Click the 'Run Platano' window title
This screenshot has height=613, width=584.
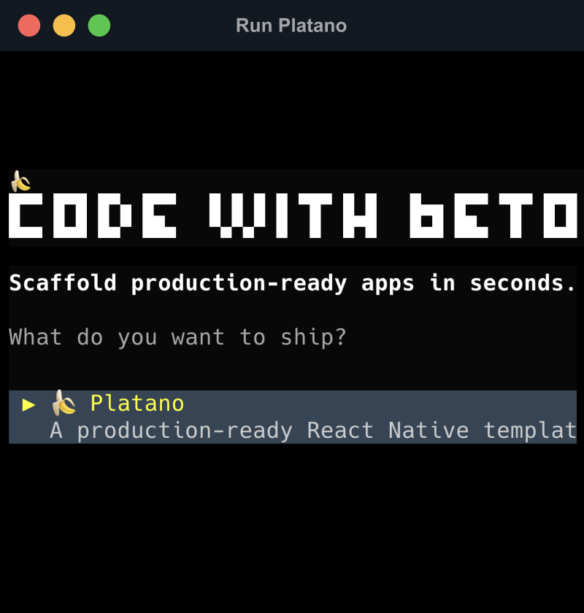291,26
